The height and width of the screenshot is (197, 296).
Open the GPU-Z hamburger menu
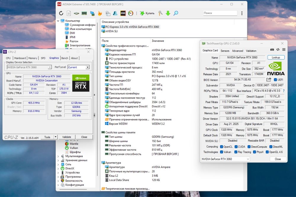point(284,50)
